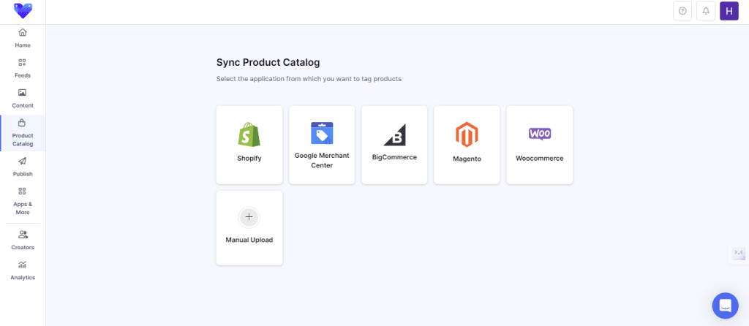Open the user profile avatar H
The height and width of the screenshot is (326, 749).
(x=729, y=11)
